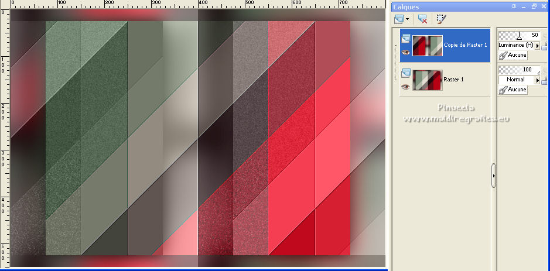
Task: Toggle lock transparency icon for Raster 1
Action: (544, 81)
